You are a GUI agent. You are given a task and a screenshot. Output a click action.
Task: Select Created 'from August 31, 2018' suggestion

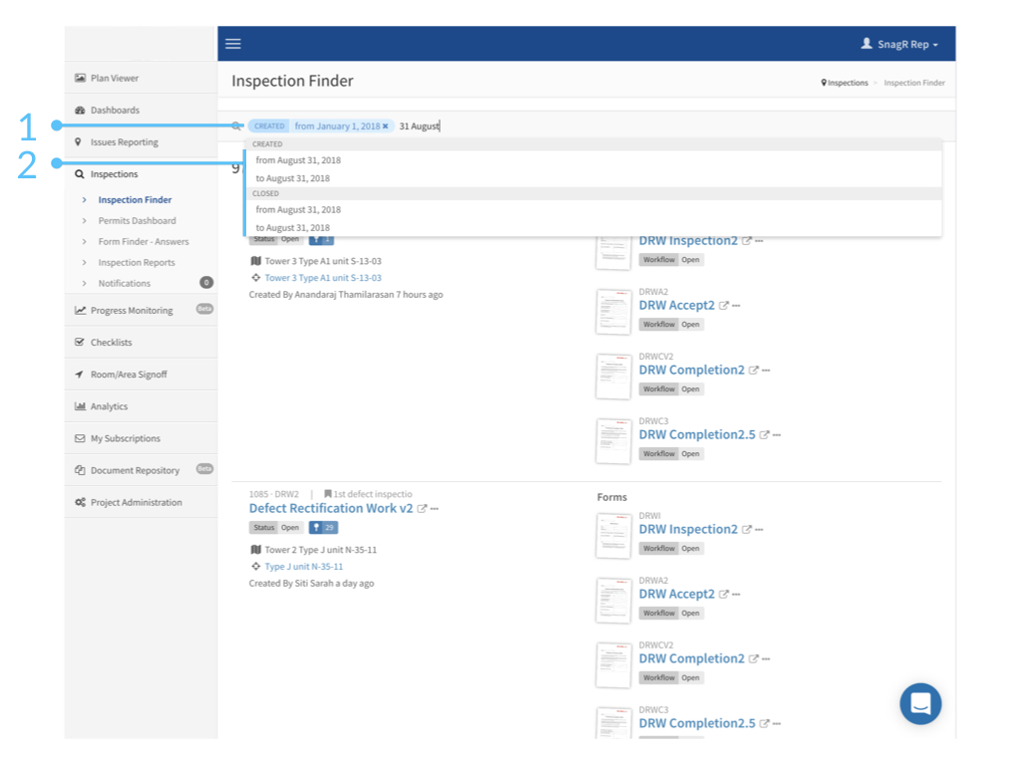(594, 160)
